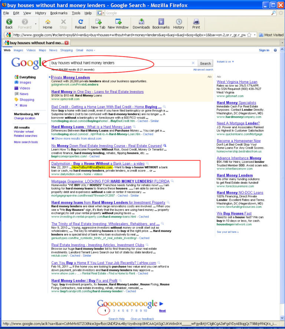The width and height of the screenshot is (285, 329).
Task: Open the Tools menu
Action: [x=76, y=13]
